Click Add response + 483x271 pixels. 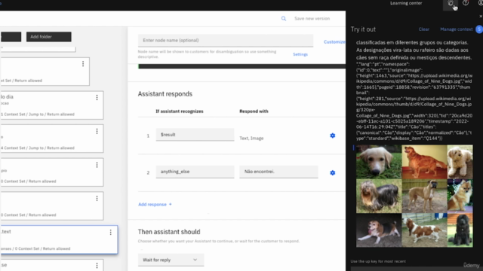tap(155, 204)
